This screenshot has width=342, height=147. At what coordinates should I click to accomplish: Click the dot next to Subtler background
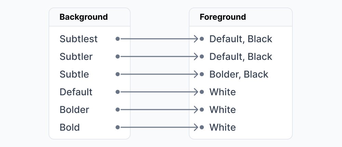point(118,56)
